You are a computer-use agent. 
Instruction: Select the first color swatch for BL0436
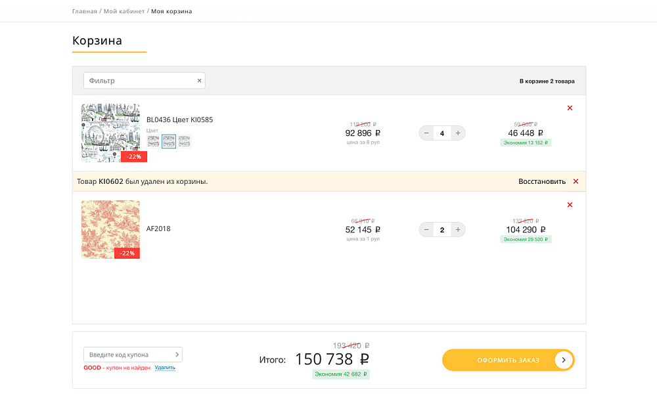click(153, 142)
